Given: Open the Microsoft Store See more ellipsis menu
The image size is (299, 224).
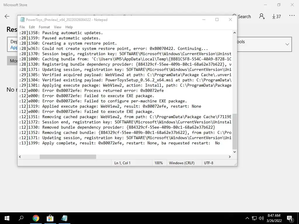Looking at the screenshot, I should pyautogui.click(x=292, y=16).
